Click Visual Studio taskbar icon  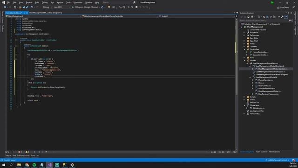click(49, 165)
